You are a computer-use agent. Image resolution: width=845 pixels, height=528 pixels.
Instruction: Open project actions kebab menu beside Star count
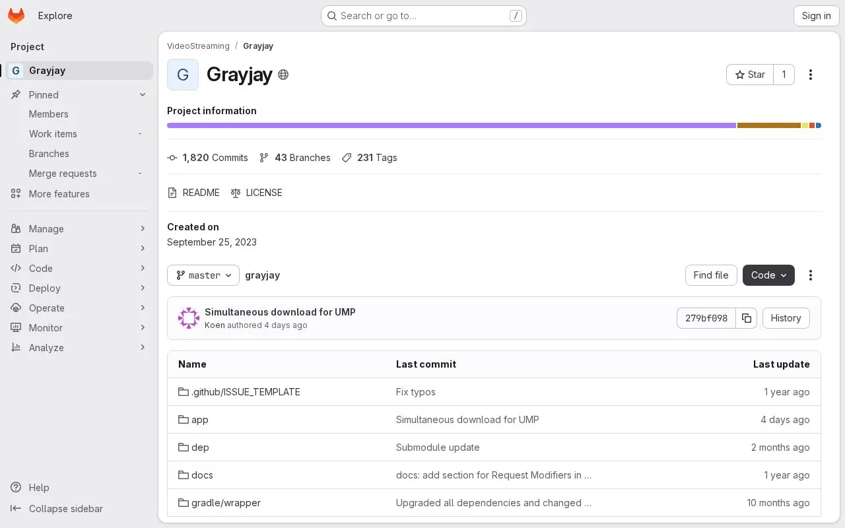811,75
